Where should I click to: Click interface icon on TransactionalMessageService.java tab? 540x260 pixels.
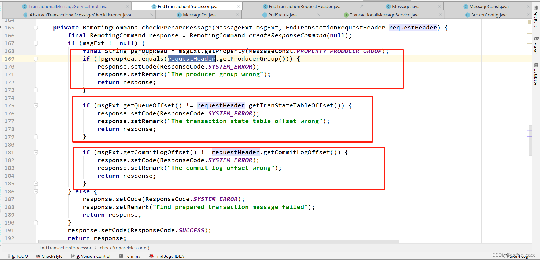coord(346,15)
